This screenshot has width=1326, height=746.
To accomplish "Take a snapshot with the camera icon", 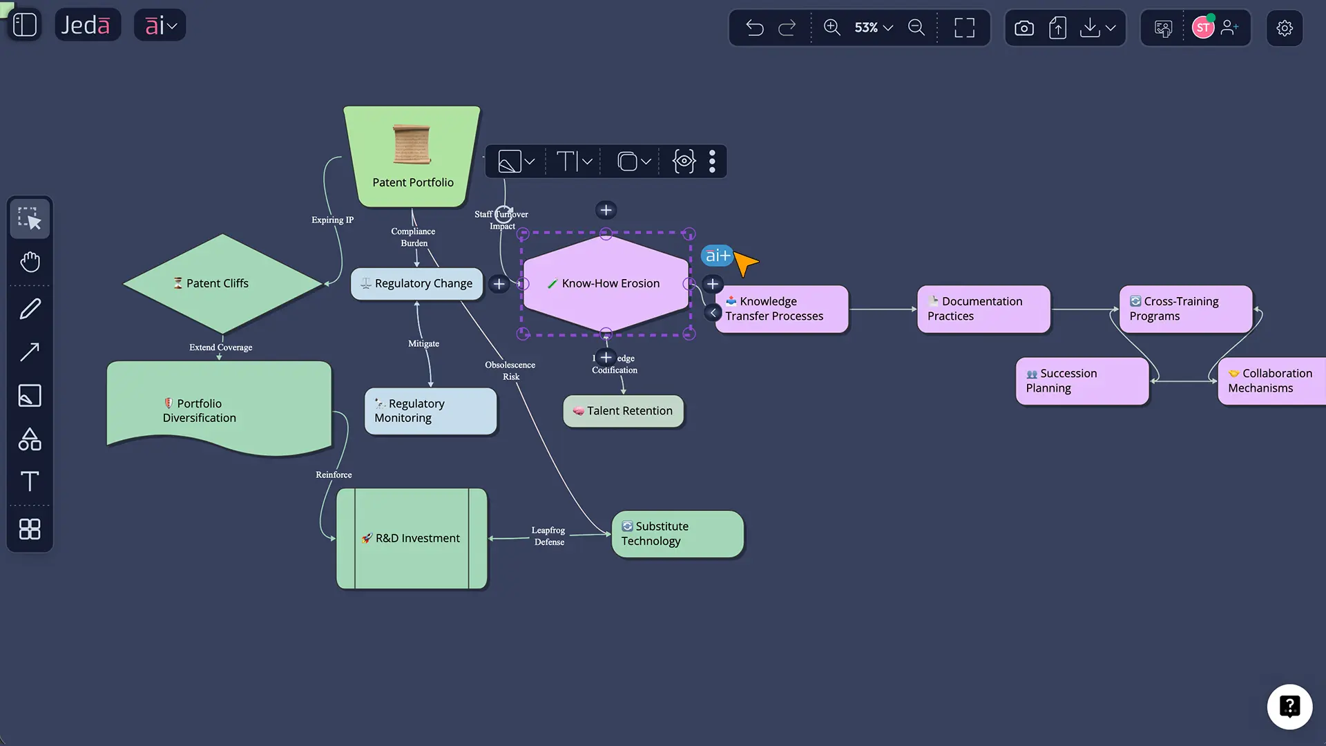I will [1024, 28].
